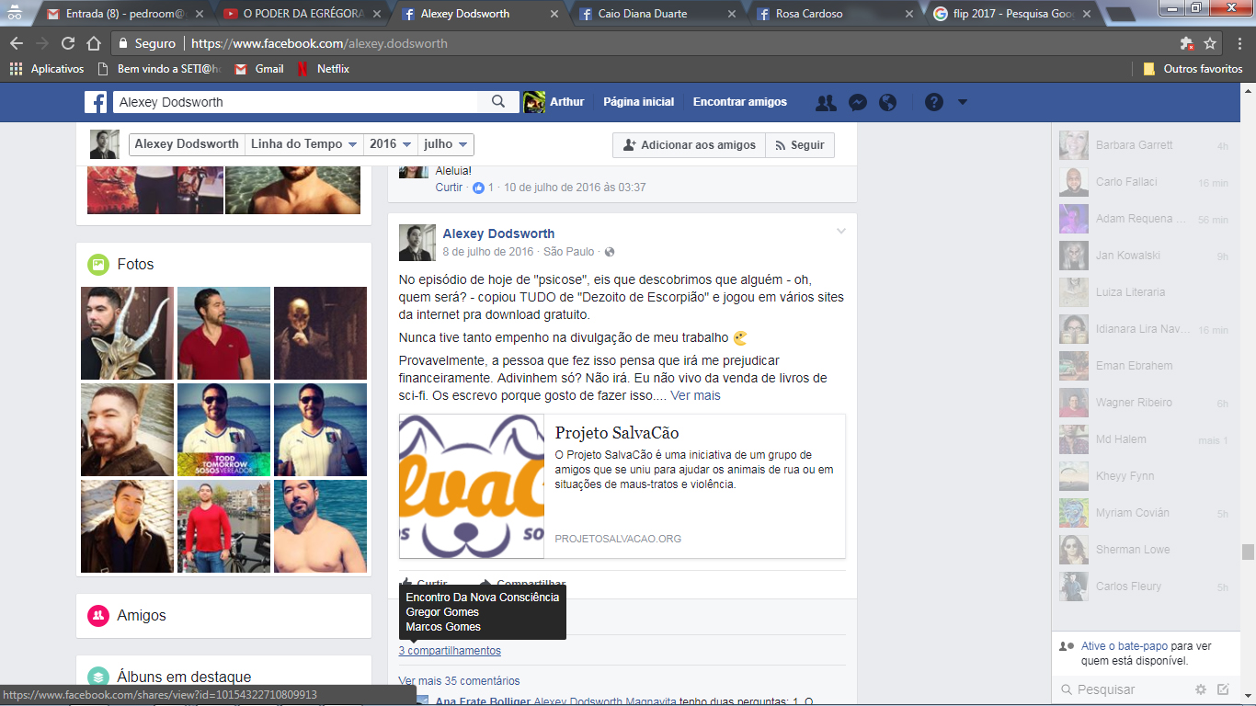Click Amigos section header
The image size is (1256, 706).
(x=142, y=616)
